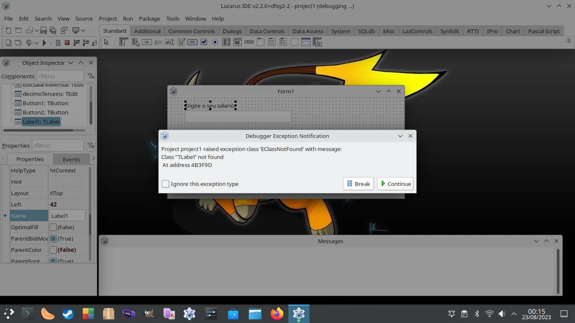
Task: Expand the Open file recent dropdown arrow
Action: (37, 30)
